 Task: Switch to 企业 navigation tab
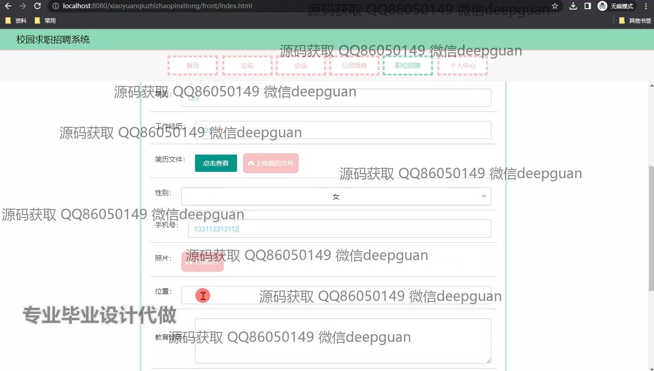click(301, 65)
